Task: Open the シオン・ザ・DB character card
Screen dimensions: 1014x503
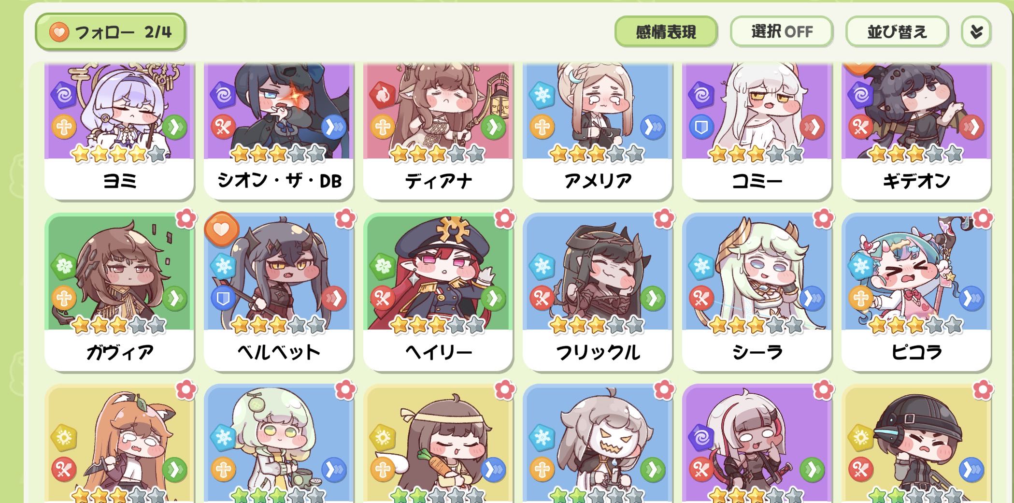Action: click(279, 130)
